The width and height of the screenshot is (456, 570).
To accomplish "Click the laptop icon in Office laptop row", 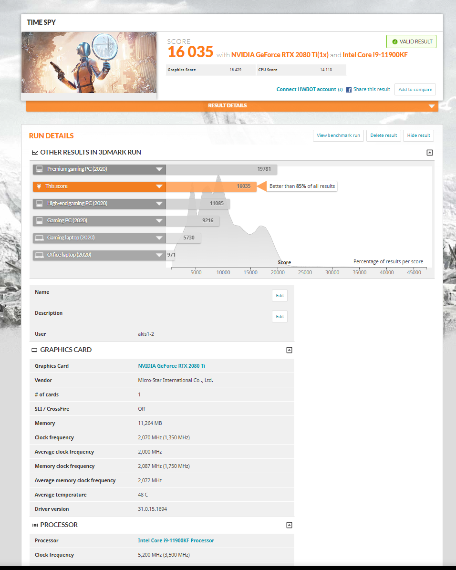I will pos(39,255).
